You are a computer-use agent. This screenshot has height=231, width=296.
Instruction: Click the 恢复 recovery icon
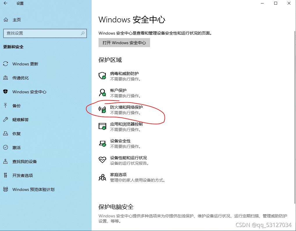click(6, 133)
